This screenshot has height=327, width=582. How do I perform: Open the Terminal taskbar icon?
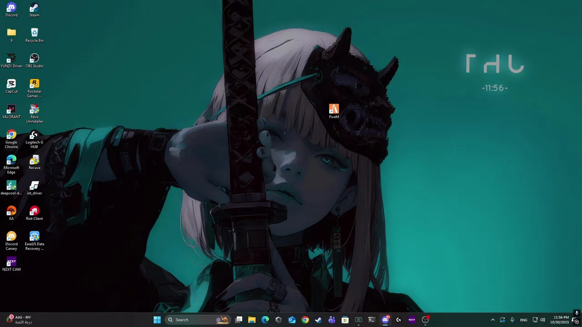pyautogui.click(x=371, y=320)
